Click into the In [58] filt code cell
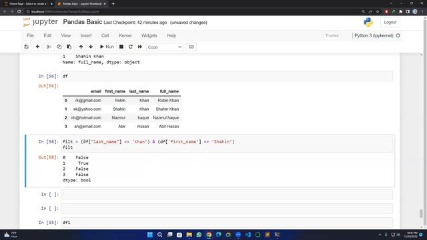 click(x=227, y=145)
